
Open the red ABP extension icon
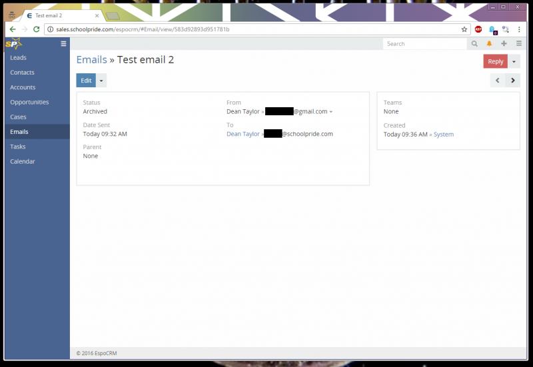click(x=478, y=29)
